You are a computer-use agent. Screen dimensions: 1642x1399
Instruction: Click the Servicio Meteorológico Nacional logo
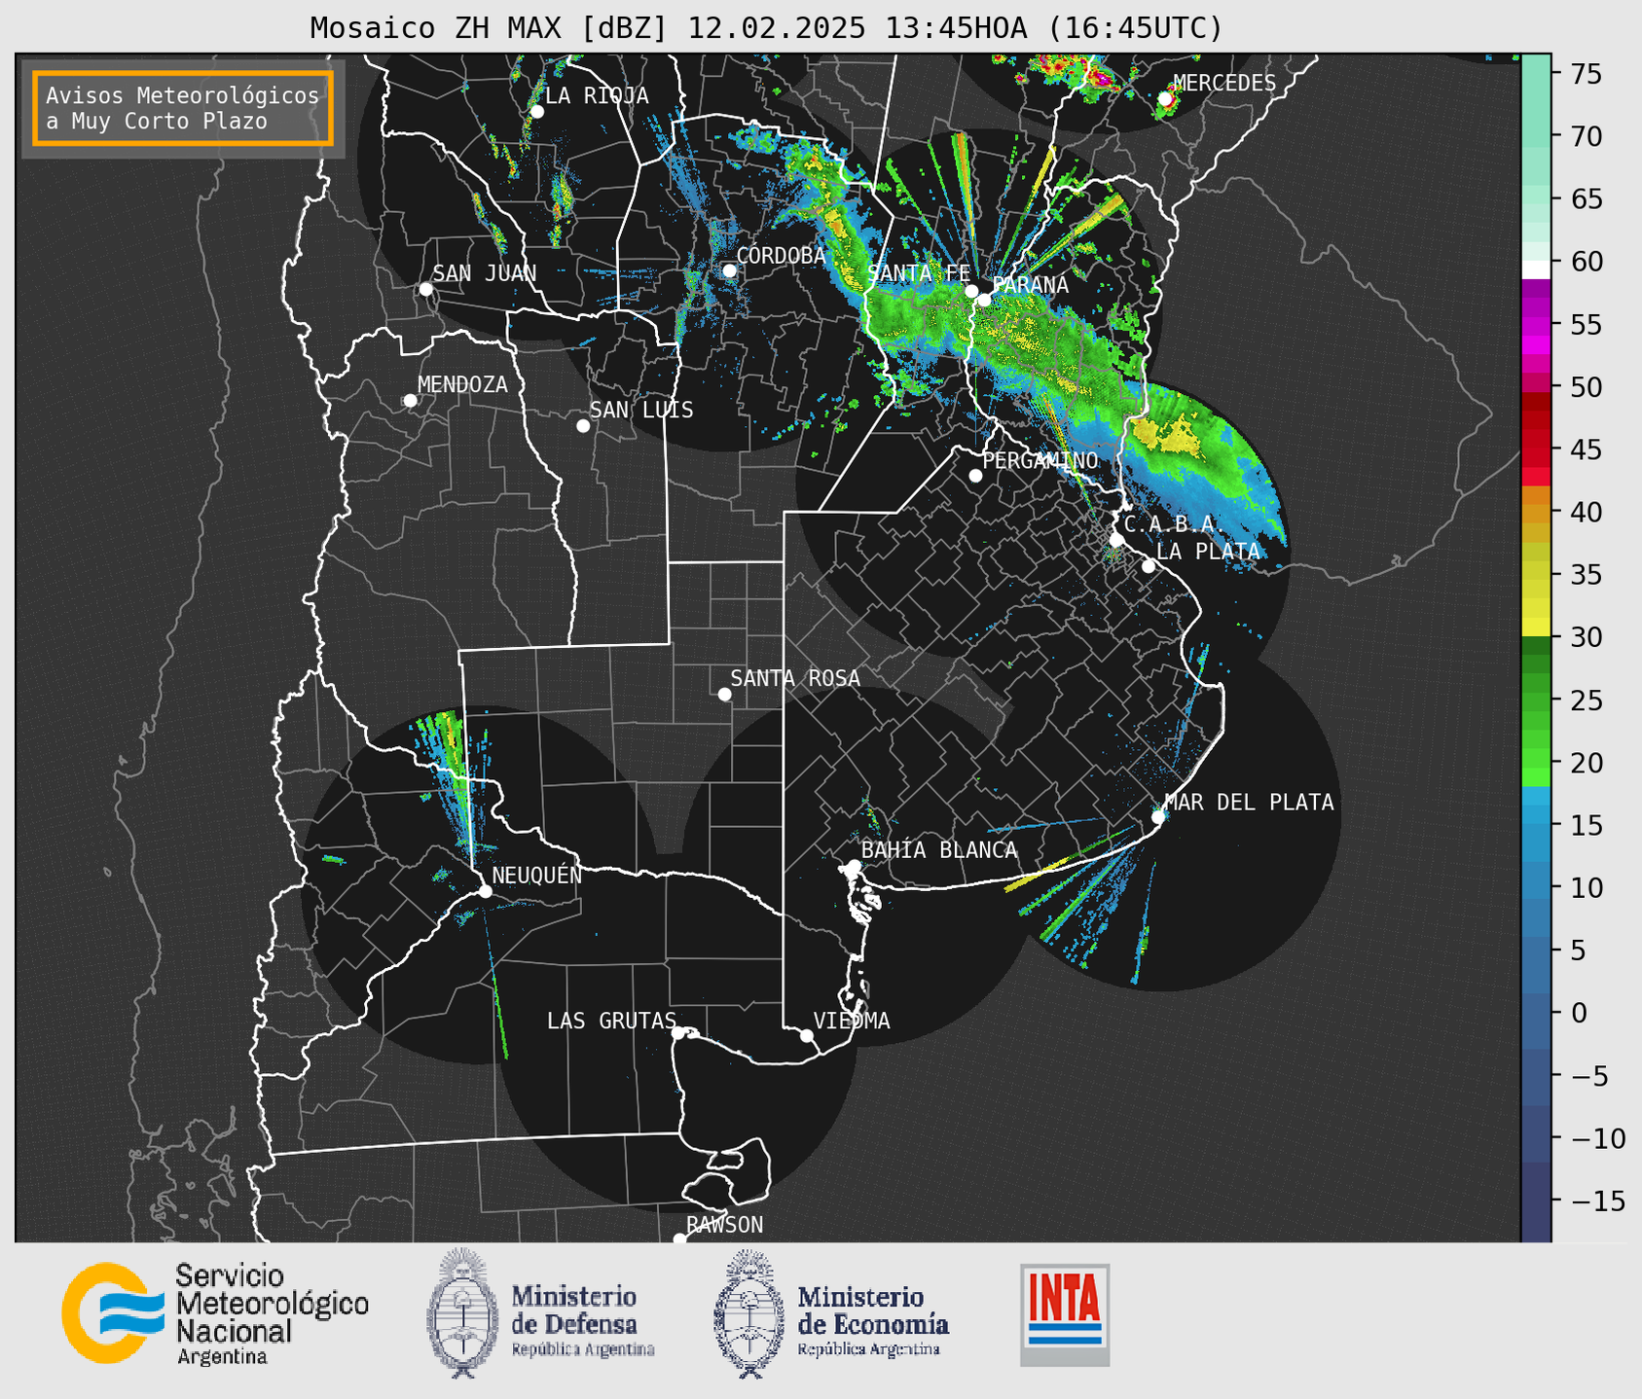pyautogui.click(x=215, y=1313)
